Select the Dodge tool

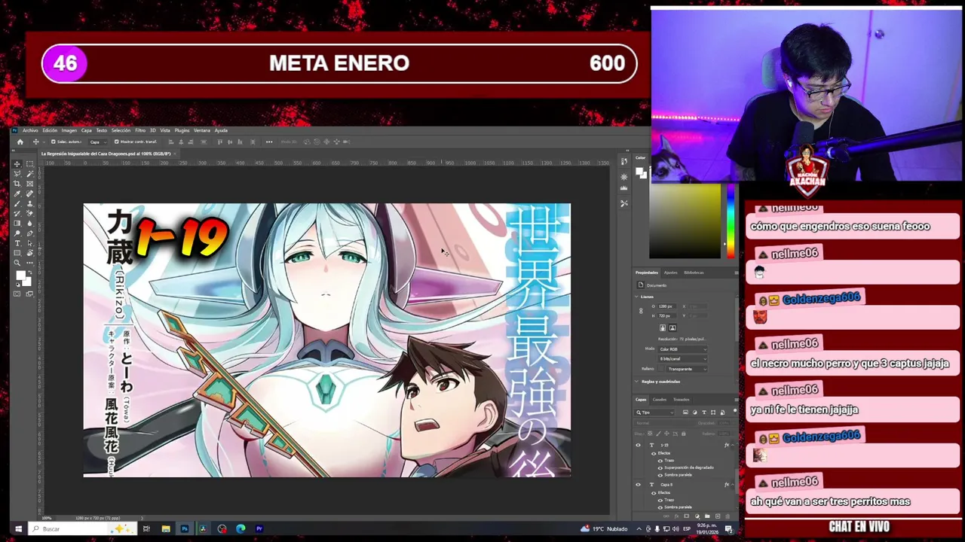tap(17, 233)
